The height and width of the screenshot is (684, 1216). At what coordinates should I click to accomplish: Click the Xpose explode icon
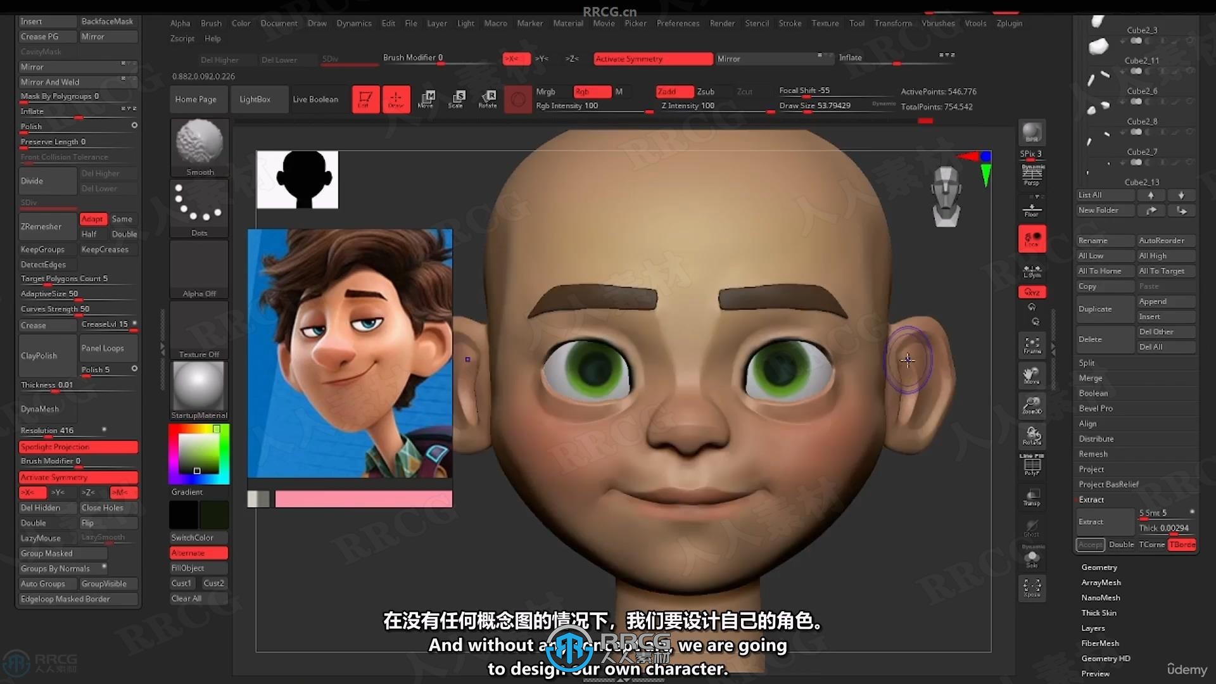coord(1032,588)
